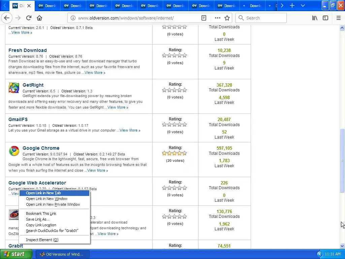This screenshot has height=259, width=345.
Task: Click View More under GetRight description
Action: click(x=118, y=107)
